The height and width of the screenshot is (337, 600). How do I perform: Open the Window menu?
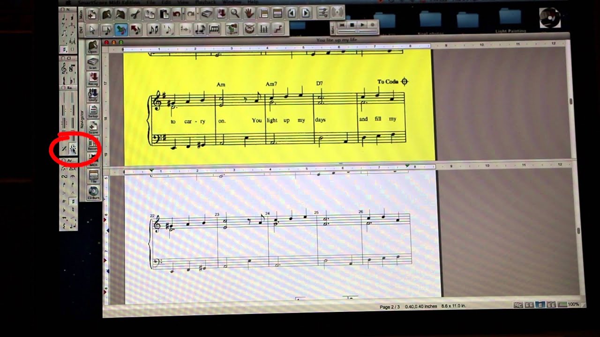pos(232,2)
